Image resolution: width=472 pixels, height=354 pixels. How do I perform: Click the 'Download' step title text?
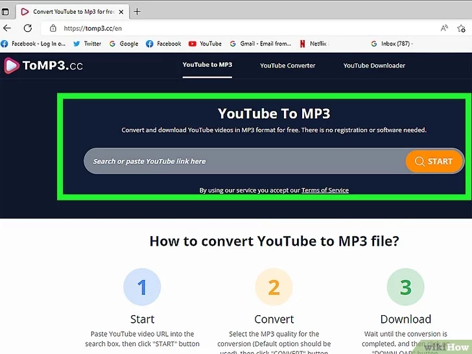click(x=405, y=319)
